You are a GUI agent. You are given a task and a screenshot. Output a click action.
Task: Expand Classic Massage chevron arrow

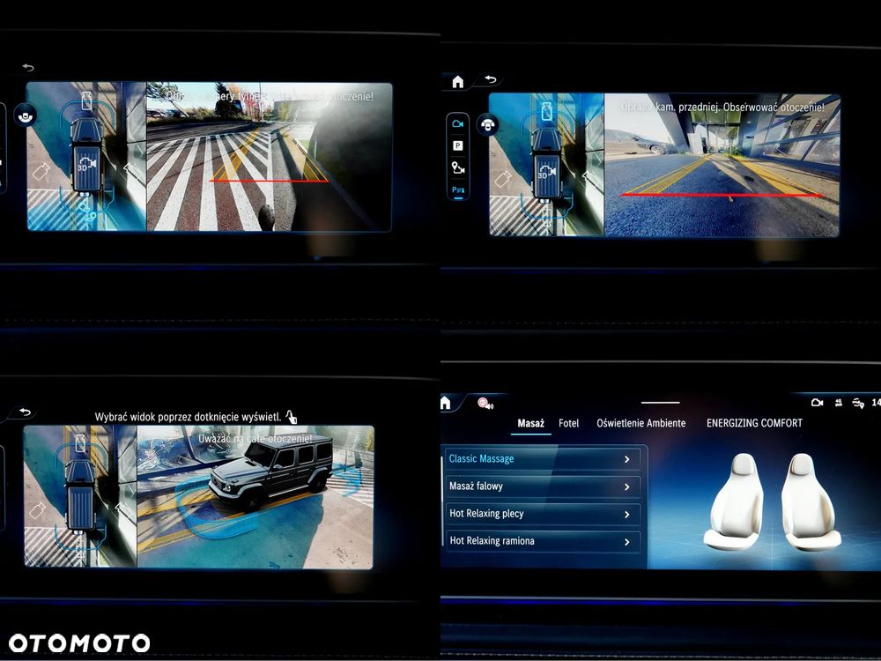tap(627, 459)
